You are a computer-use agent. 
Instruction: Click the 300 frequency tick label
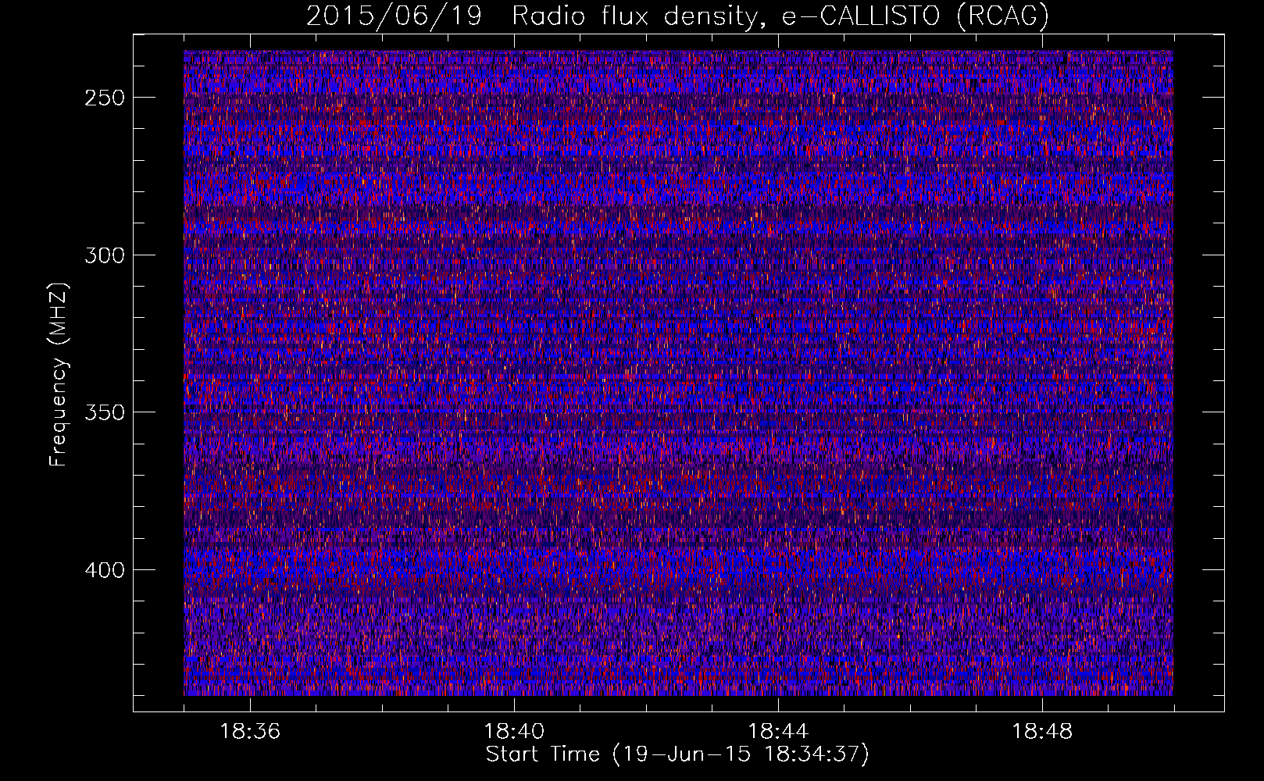[105, 255]
